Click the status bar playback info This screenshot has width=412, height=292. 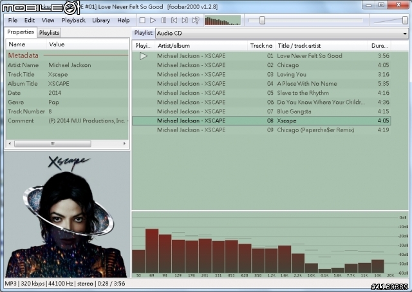coord(65,284)
